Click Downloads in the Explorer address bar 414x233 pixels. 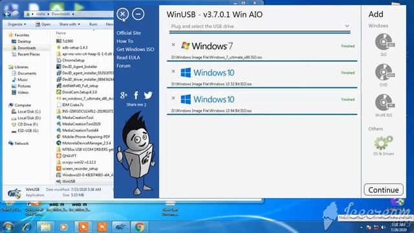click(61, 14)
